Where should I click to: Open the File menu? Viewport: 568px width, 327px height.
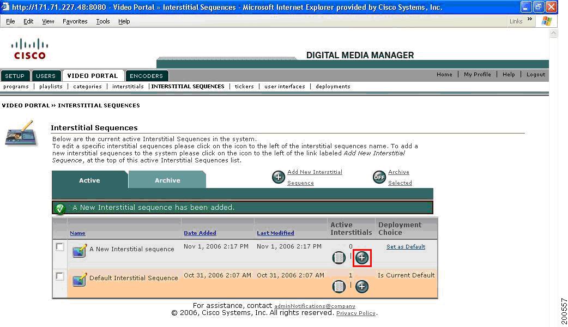(x=10, y=21)
